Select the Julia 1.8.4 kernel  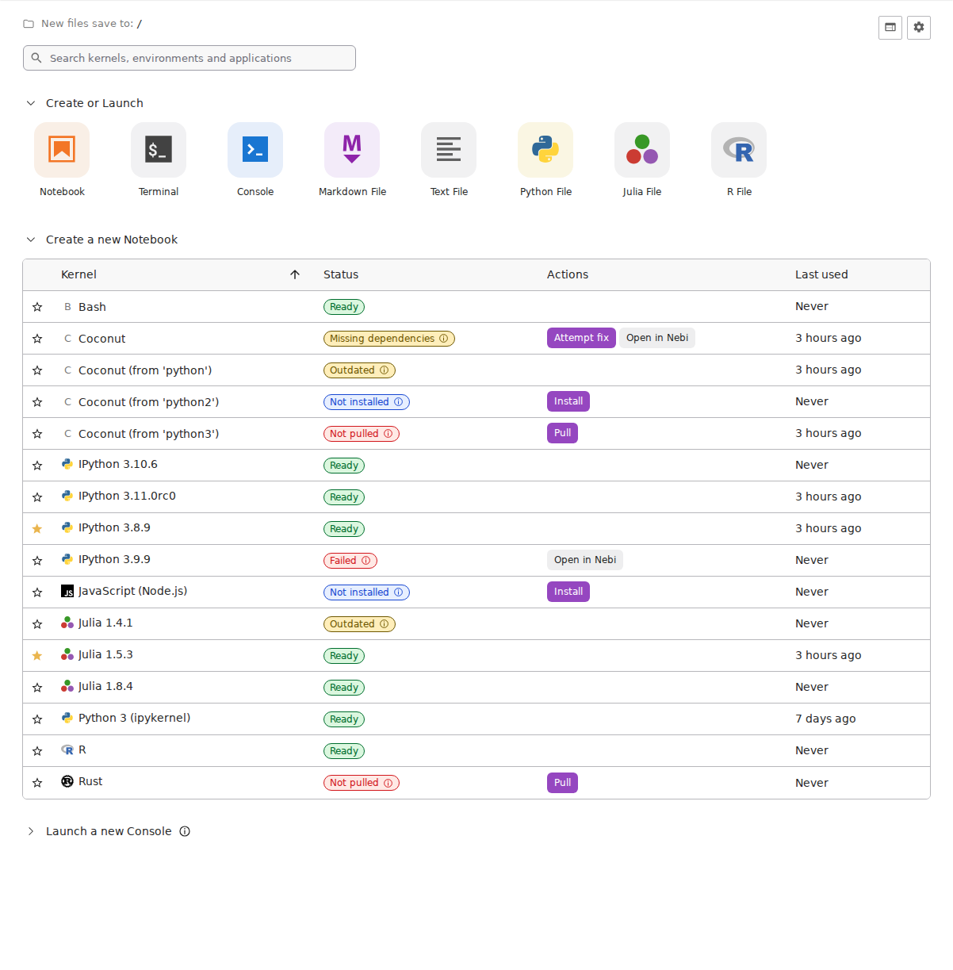point(476,688)
